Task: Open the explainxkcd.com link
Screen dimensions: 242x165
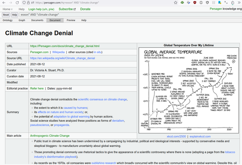Action: click(200, 136)
